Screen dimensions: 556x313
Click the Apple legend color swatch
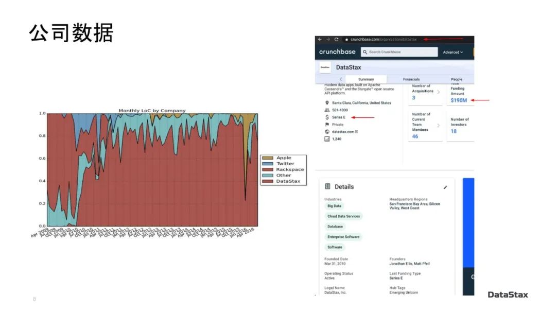(267, 158)
